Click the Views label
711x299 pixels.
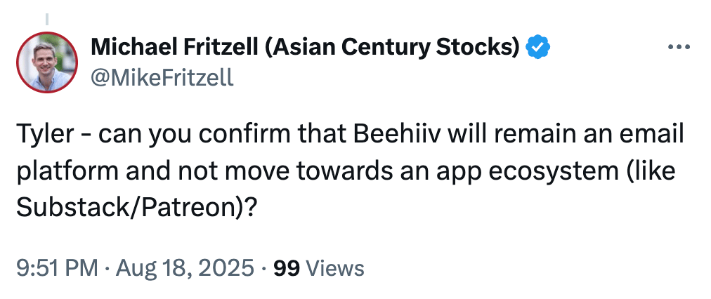pos(336,267)
